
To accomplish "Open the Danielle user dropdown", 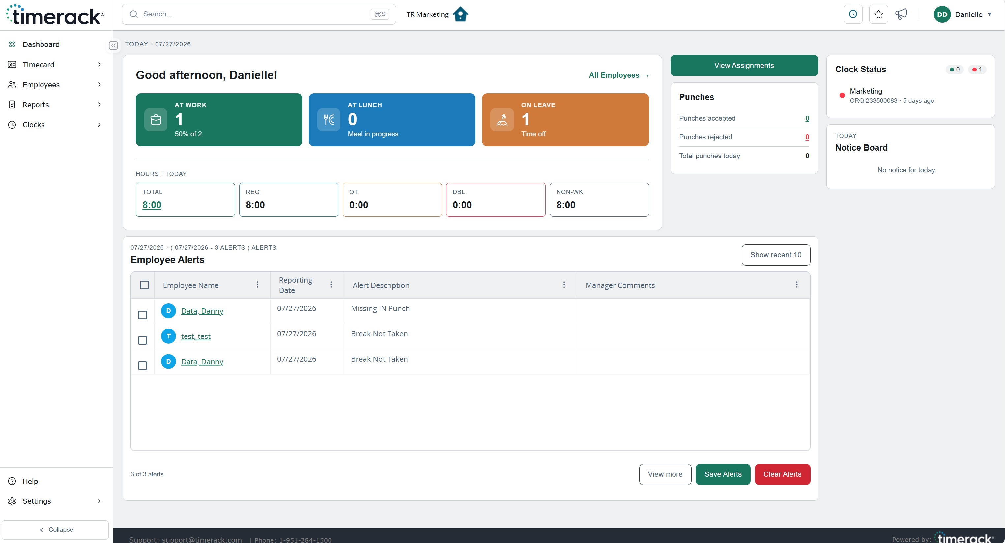I will pyautogui.click(x=962, y=14).
